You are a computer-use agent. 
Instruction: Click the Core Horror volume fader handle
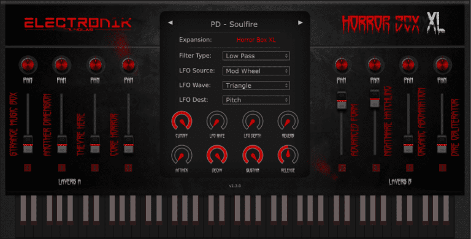(x=129, y=144)
